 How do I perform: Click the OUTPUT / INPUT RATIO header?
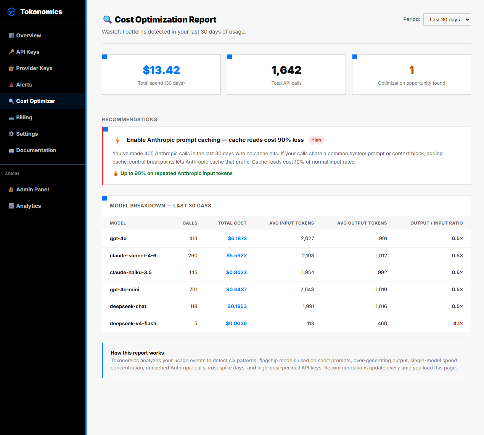(437, 223)
